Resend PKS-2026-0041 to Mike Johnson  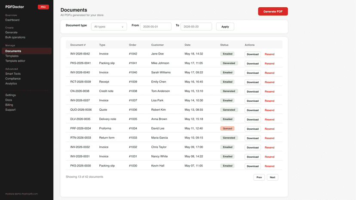270,64
